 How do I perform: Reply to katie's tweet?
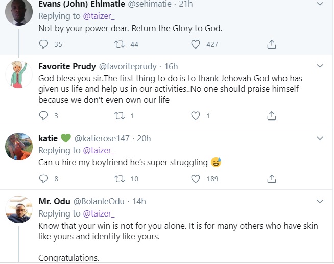tap(43, 179)
